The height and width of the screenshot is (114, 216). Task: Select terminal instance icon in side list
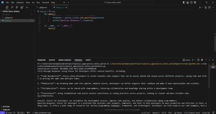tap(213, 67)
